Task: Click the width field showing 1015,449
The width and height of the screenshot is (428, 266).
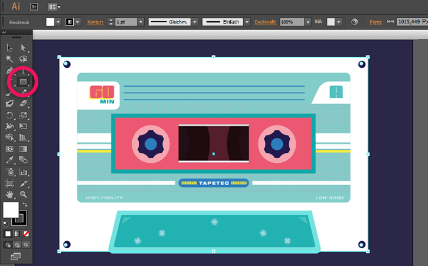Action: tap(413, 22)
